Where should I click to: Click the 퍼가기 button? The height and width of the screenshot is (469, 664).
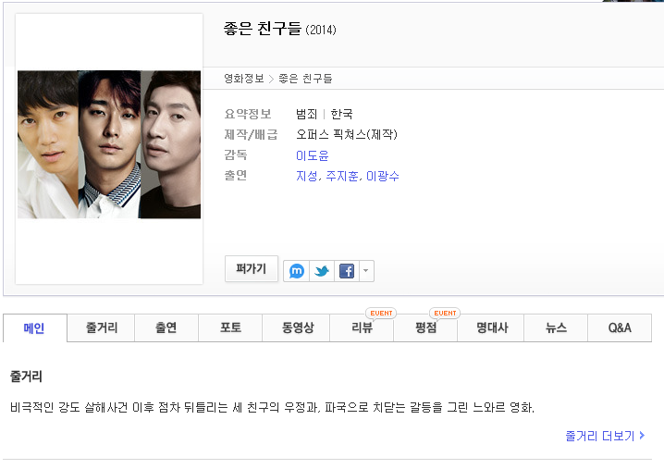tap(252, 268)
